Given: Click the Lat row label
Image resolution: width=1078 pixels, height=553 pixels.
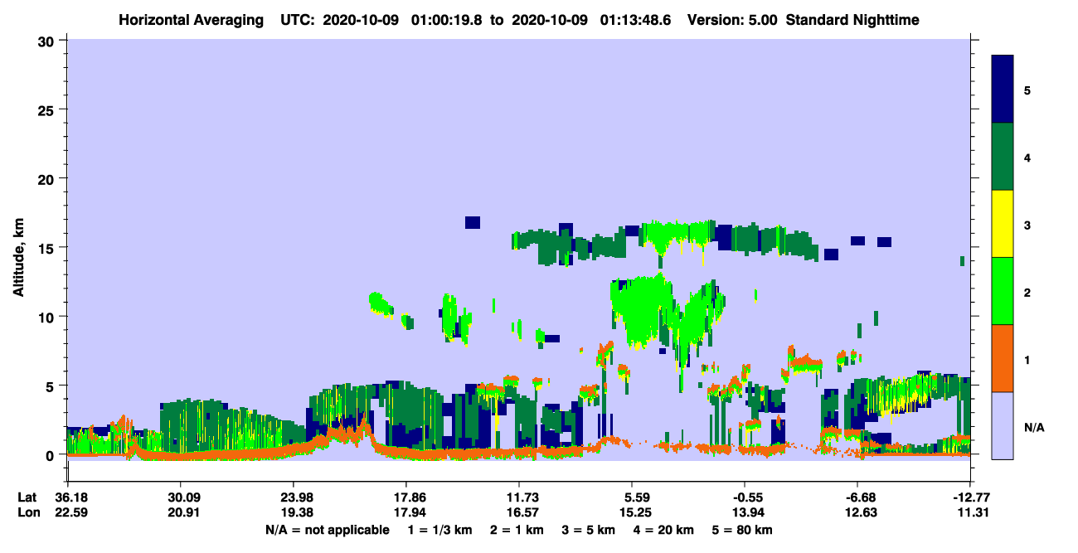Looking at the screenshot, I should pos(27,497).
